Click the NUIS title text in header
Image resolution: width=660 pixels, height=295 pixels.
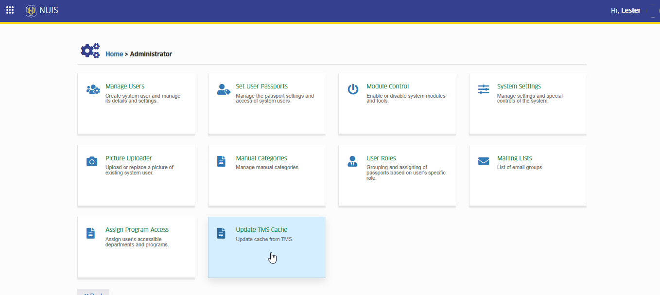coord(49,10)
